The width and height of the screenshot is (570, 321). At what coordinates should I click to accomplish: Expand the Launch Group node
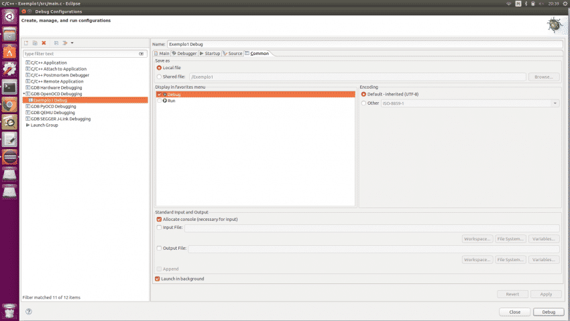pyautogui.click(x=27, y=125)
